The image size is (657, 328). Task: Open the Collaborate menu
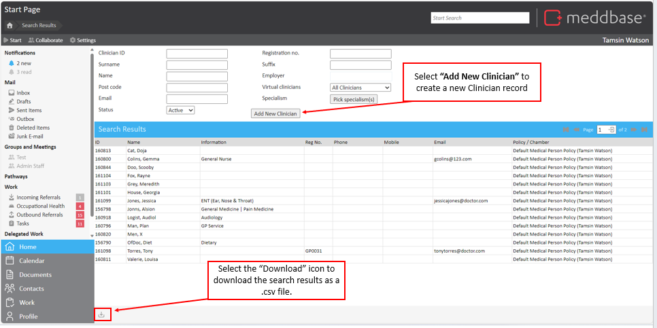pyautogui.click(x=46, y=40)
